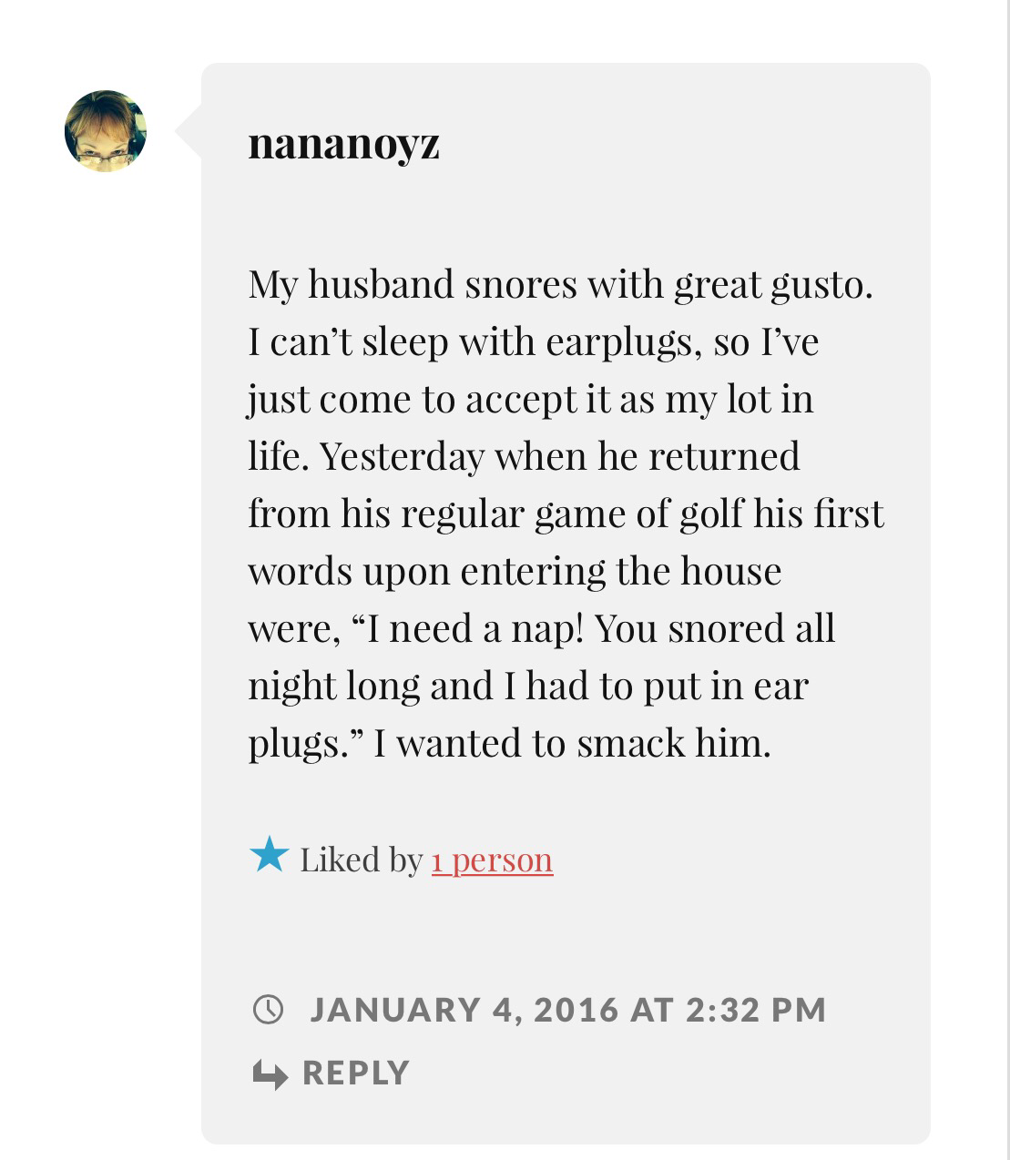The width and height of the screenshot is (1010, 1160).
Task: Click the line "words upon entering the house"
Action: pos(515,571)
